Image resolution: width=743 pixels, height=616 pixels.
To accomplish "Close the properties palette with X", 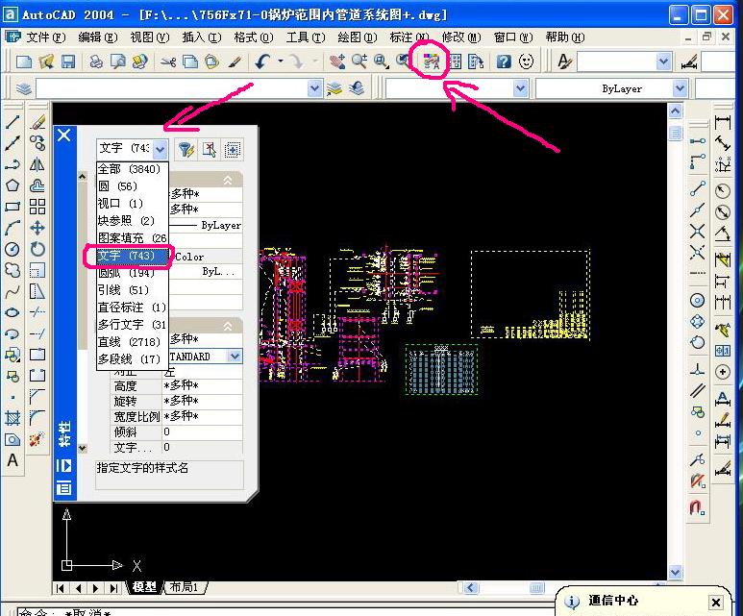I will tap(64, 136).
